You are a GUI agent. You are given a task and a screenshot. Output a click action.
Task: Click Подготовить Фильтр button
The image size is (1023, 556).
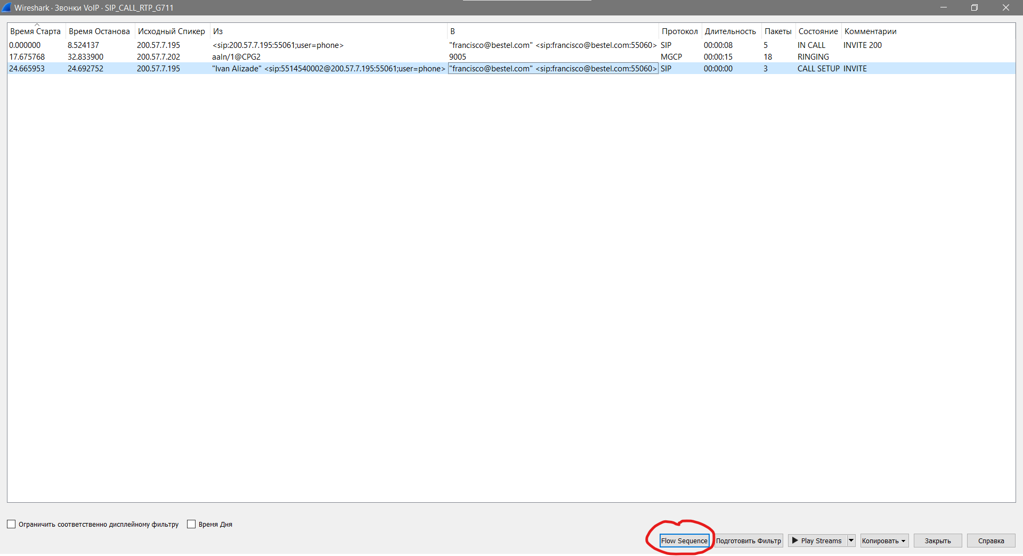tap(749, 541)
